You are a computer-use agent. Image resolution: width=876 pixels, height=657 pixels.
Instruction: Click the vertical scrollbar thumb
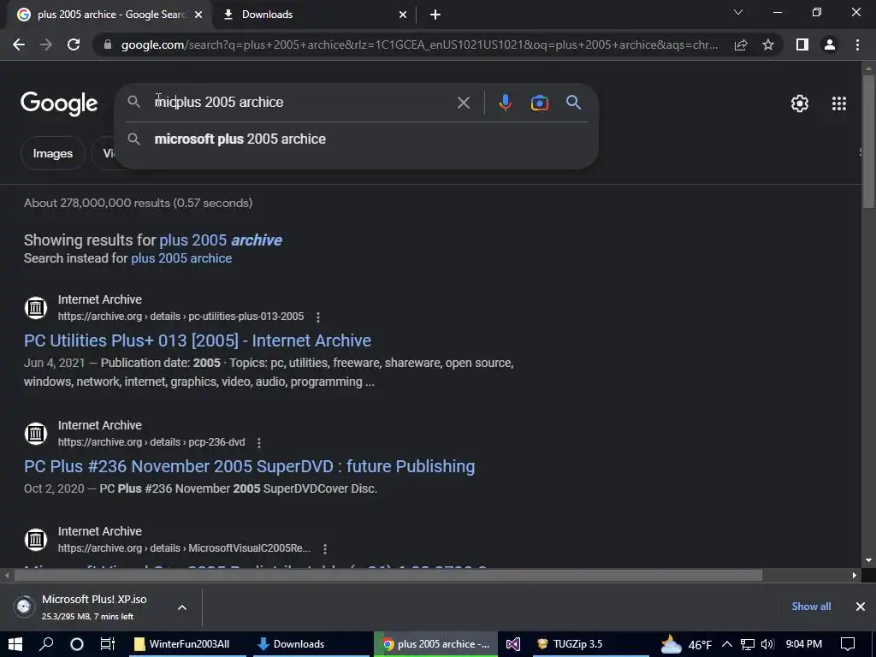coord(868,141)
